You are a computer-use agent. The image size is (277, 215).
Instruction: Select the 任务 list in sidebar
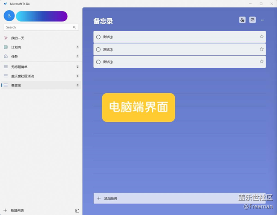pyautogui.click(x=14, y=56)
